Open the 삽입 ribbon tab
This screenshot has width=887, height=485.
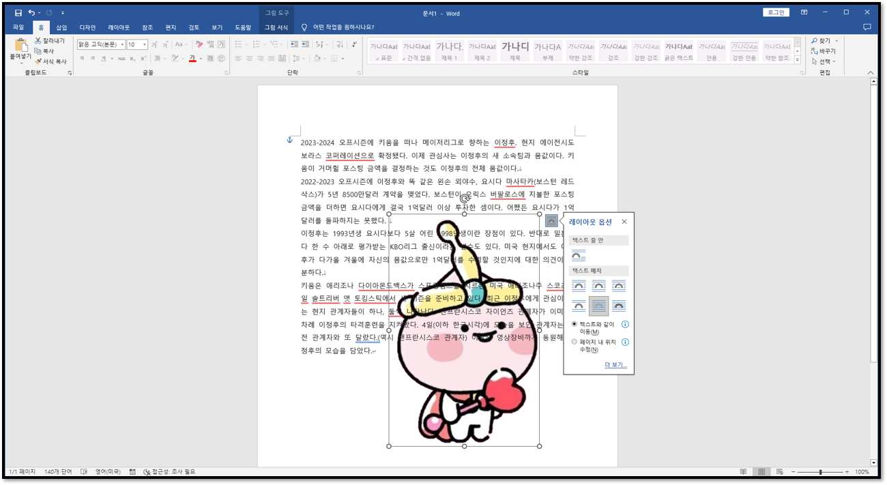(x=61, y=27)
